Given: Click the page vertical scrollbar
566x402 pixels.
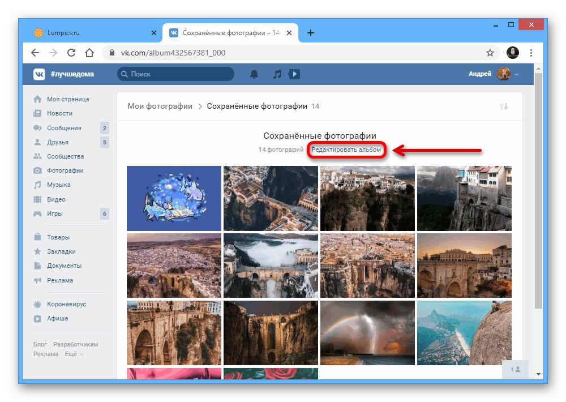Looking at the screenshot, I should pyautogui.click(x=538, y=191).
